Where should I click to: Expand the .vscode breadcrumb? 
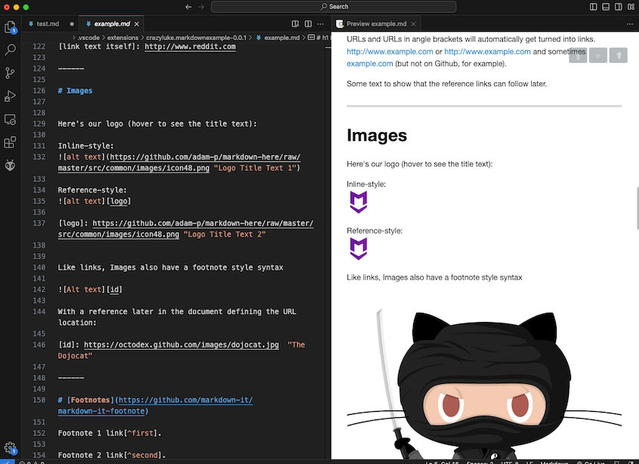(88, 38)
